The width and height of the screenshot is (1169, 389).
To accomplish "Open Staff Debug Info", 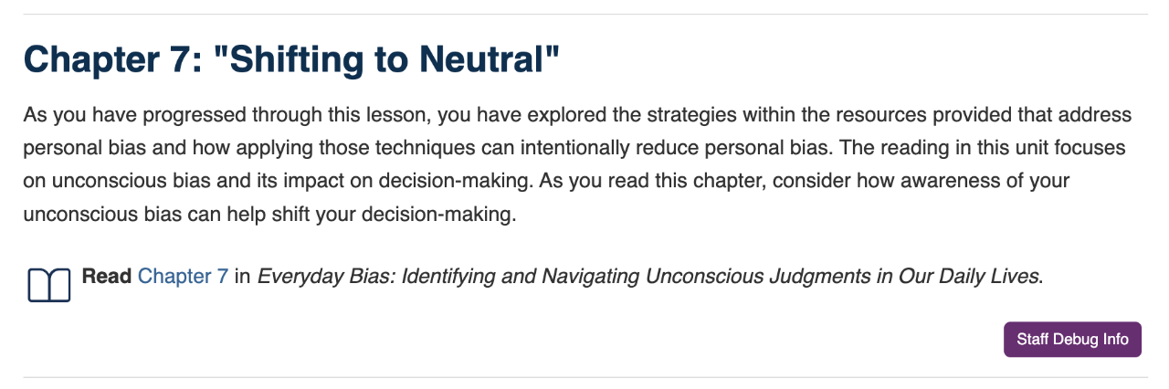I will pos(1072,339).
